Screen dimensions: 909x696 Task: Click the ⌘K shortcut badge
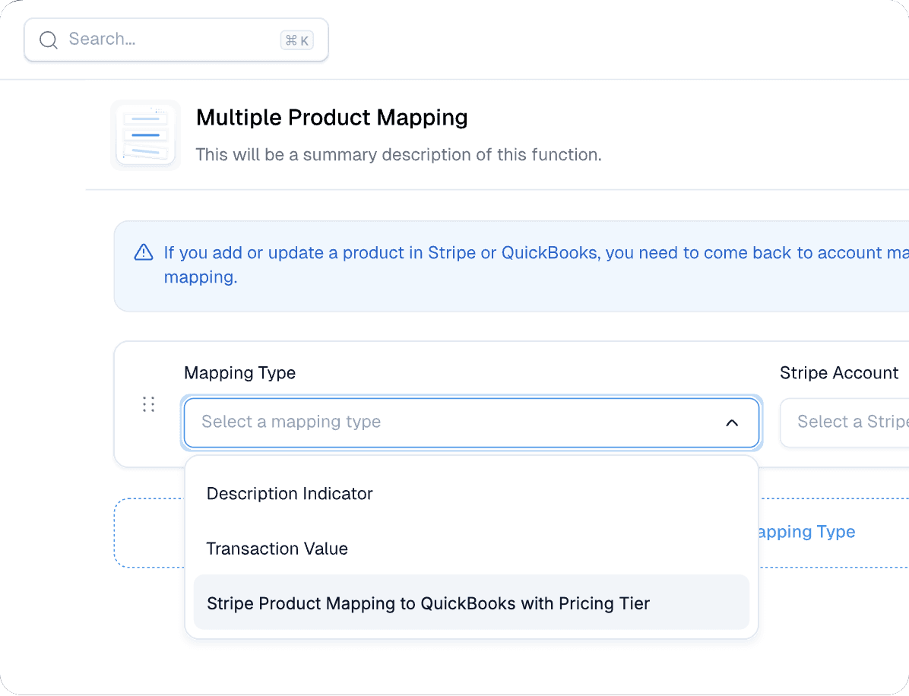coord(297,40)
